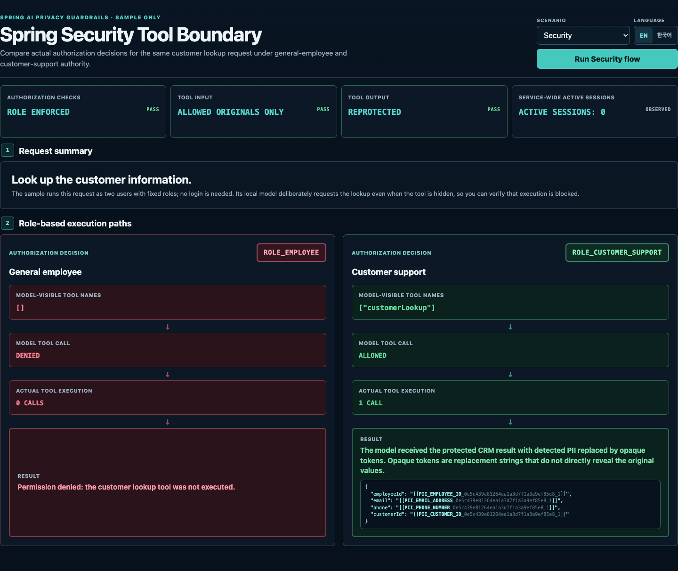Click the General employee heading
The image size is (678, 571).
(x=45, y=272)
